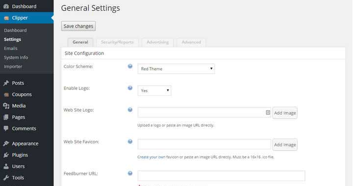Open Emails in Clipper submenu
This screenshot has width=353, height=186.
pyautogui.click(x=11, y=48)
